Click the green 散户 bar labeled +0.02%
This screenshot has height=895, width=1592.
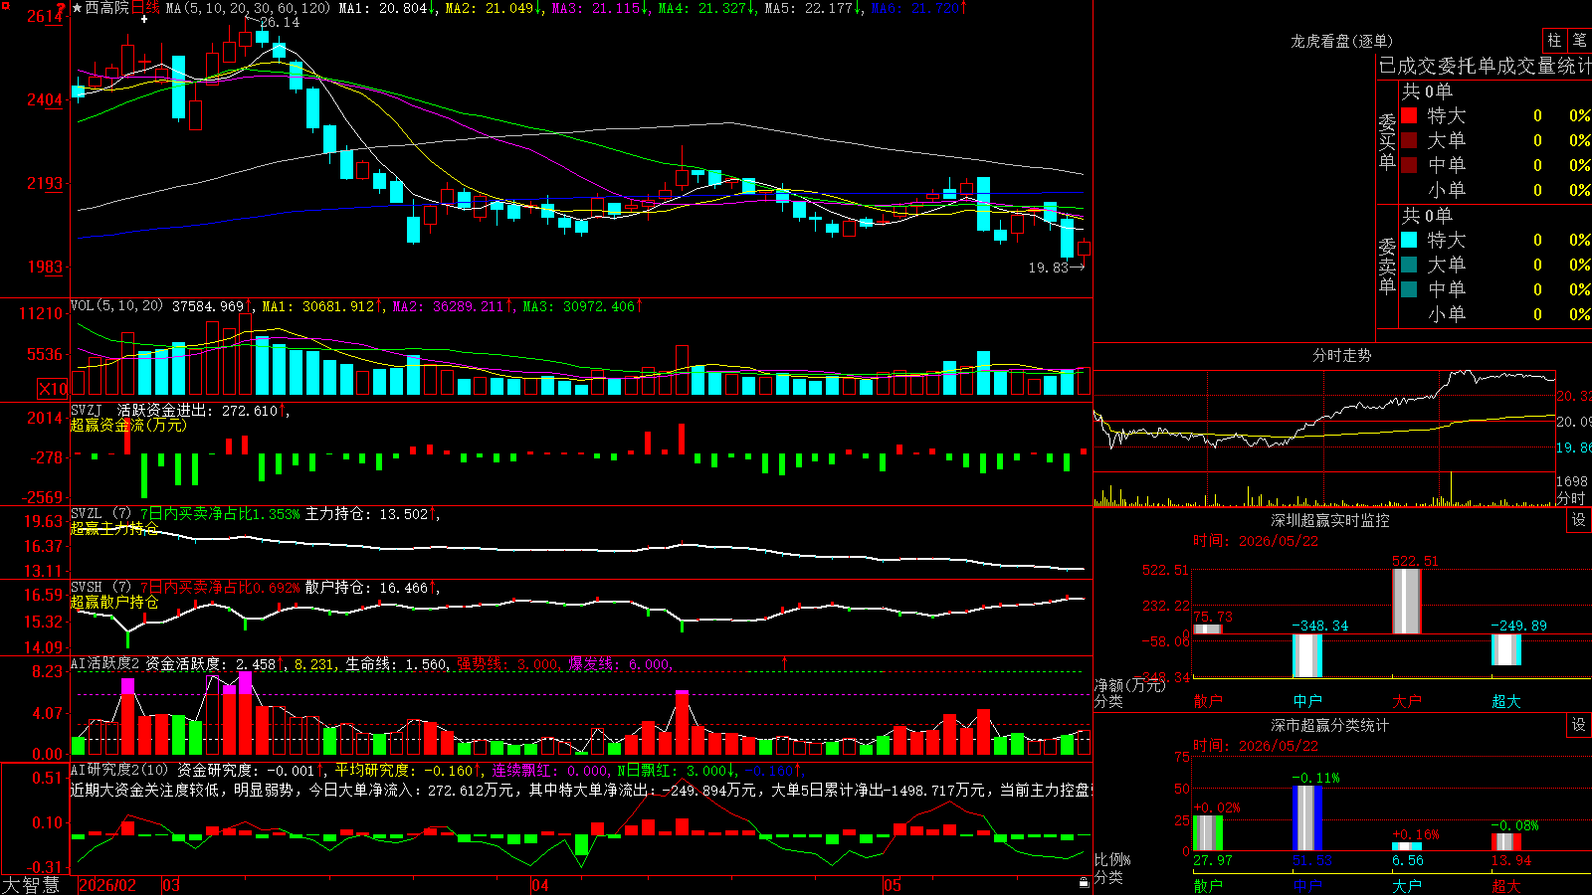1208,832
